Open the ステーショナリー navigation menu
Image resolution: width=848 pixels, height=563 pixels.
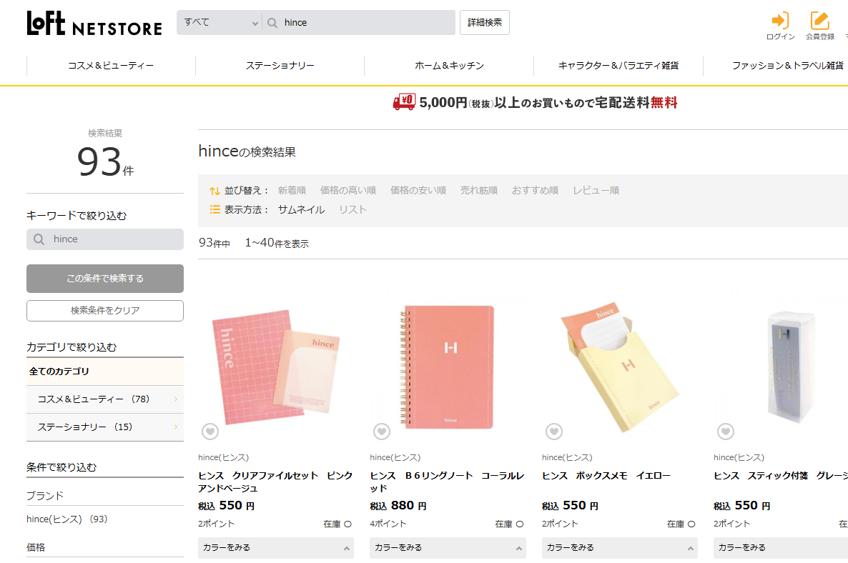pyautogui.click(x=280, y=66)
